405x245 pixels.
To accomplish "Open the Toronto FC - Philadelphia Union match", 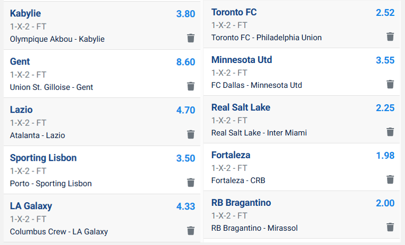I will pos(266,38).
